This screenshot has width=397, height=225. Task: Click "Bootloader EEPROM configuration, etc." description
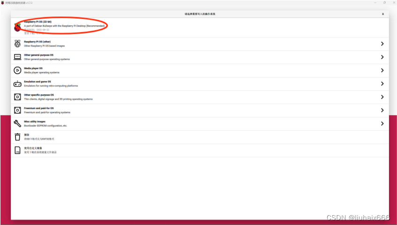[x=46, y=126]
